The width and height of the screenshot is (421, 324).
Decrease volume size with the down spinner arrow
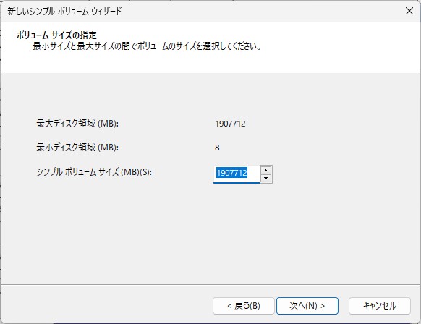point(265,178)
